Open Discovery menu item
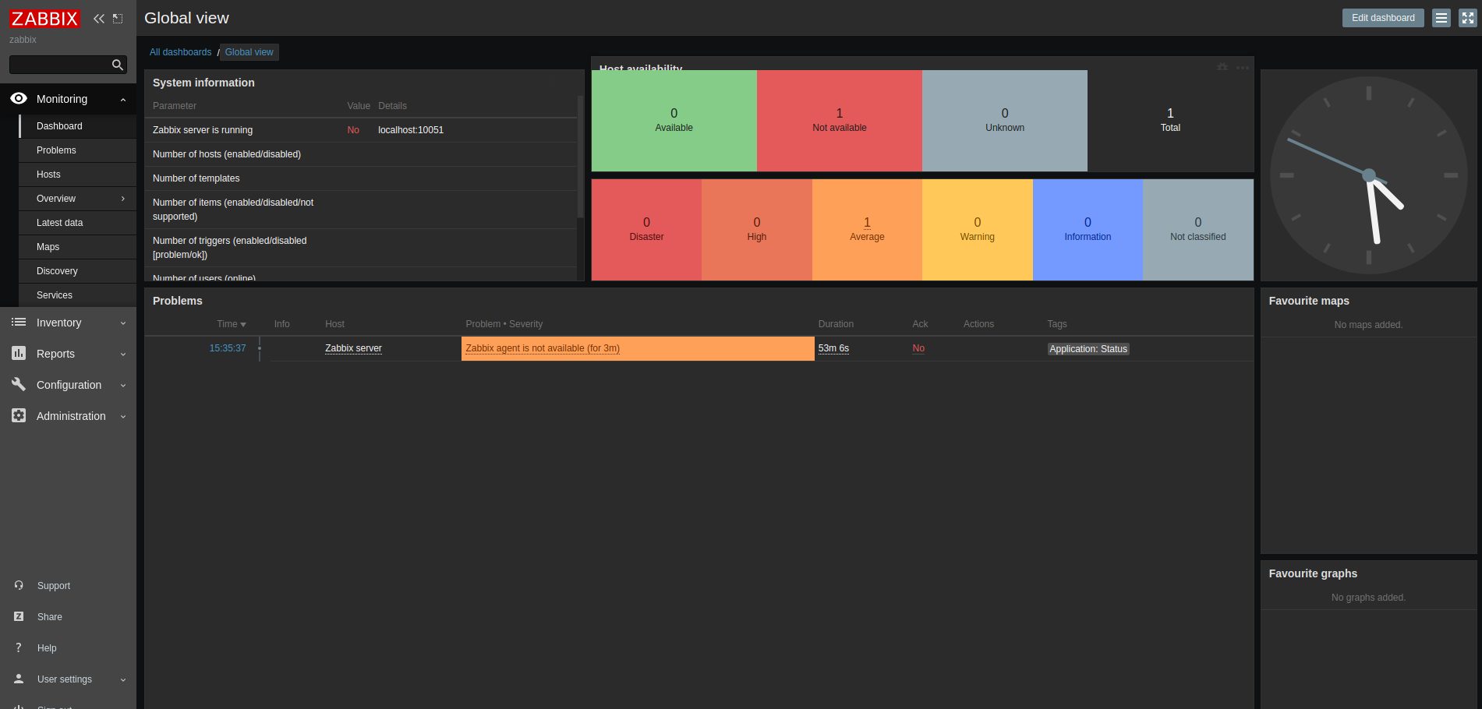The image size is (1482, 709). coord(78,271)
